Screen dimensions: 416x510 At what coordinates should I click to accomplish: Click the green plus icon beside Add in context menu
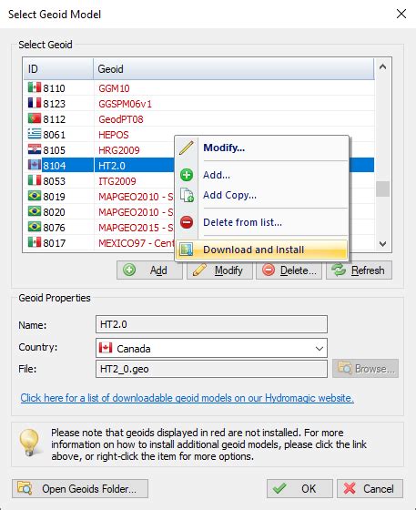(187, 175)
